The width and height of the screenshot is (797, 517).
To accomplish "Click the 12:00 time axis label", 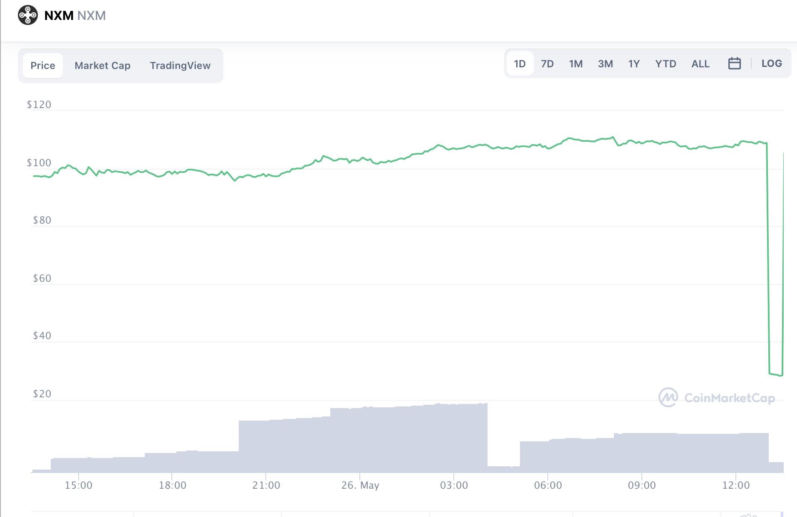I will pos(736,485).
